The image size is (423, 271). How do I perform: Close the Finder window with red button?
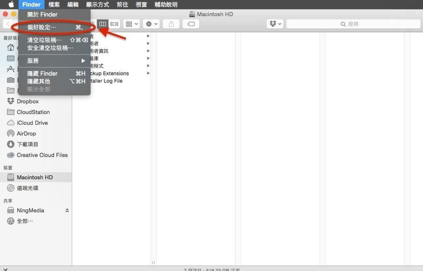pyautogui.click(x=5, y=14)
